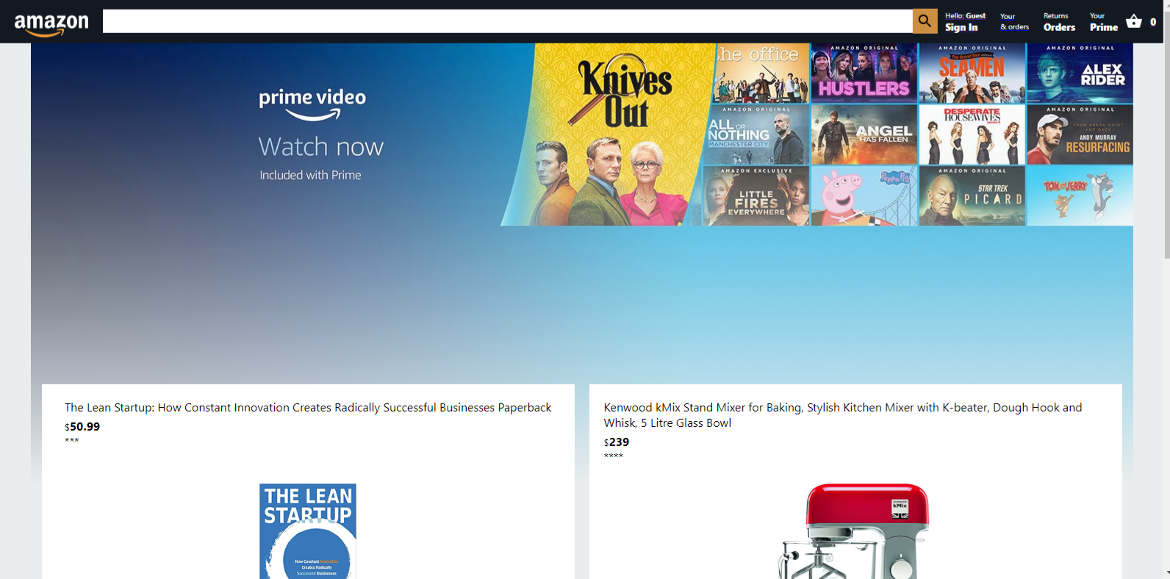Click Hello Guest Sign In link
The image size is (1170, 579).
click(x=965, y=21)
